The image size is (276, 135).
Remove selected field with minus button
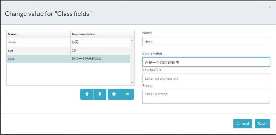click(x=127, y=94)
